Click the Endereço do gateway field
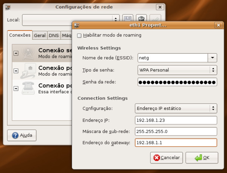 tap(176, 143)
